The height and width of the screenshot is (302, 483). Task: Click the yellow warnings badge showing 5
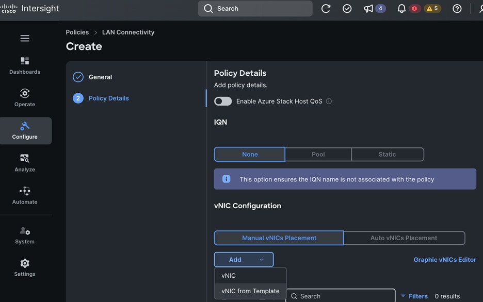pos(432,9)
